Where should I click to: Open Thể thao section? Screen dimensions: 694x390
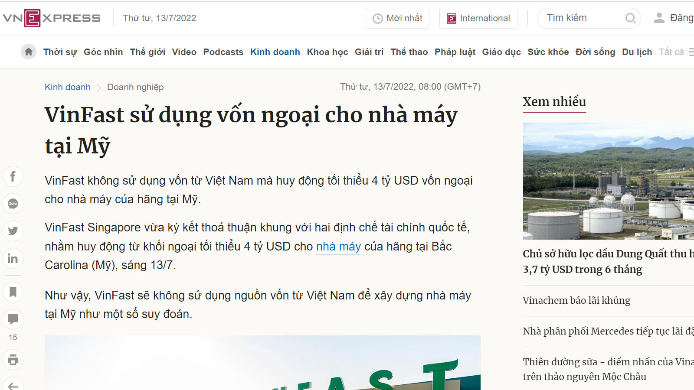coord(409,52)
